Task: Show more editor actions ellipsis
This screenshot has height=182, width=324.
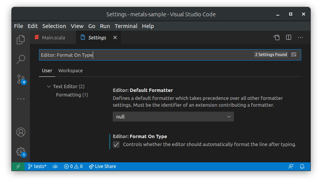Action: tap(301, 37)
